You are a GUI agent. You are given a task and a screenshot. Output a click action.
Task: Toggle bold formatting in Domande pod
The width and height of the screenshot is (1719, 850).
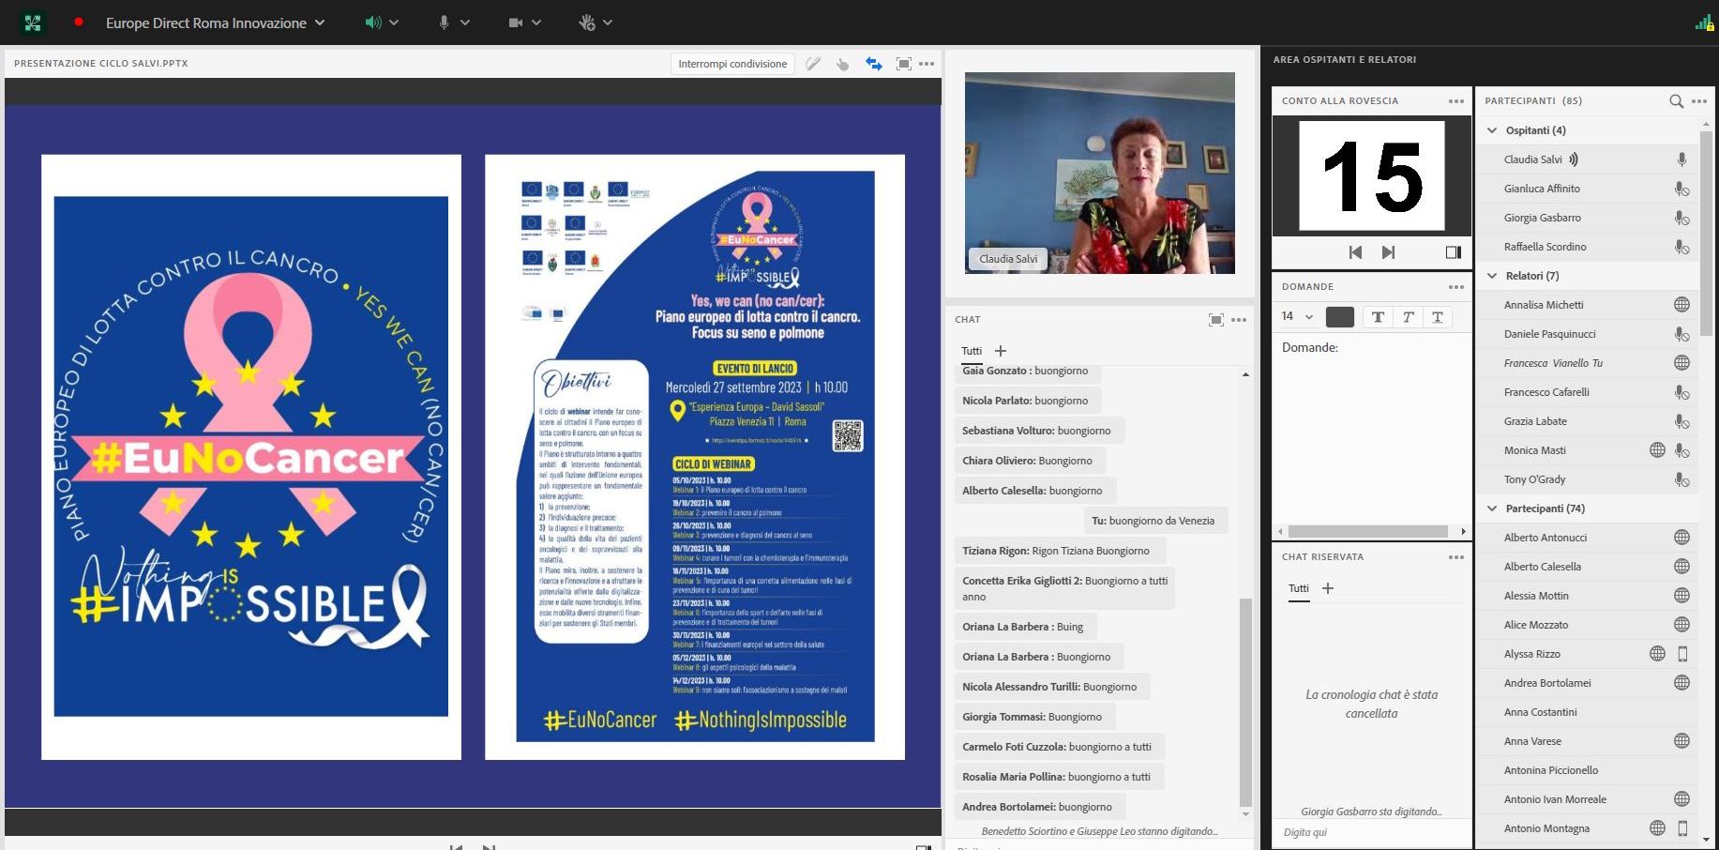1378,317
